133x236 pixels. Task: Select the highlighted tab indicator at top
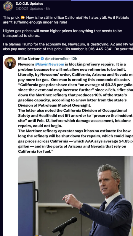102,0
